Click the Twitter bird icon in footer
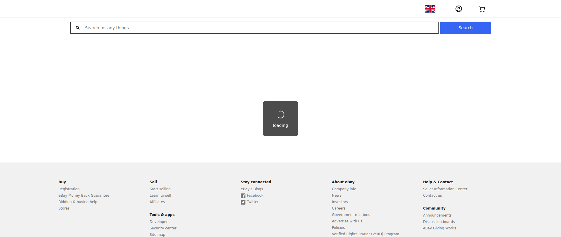 [243, 202]
